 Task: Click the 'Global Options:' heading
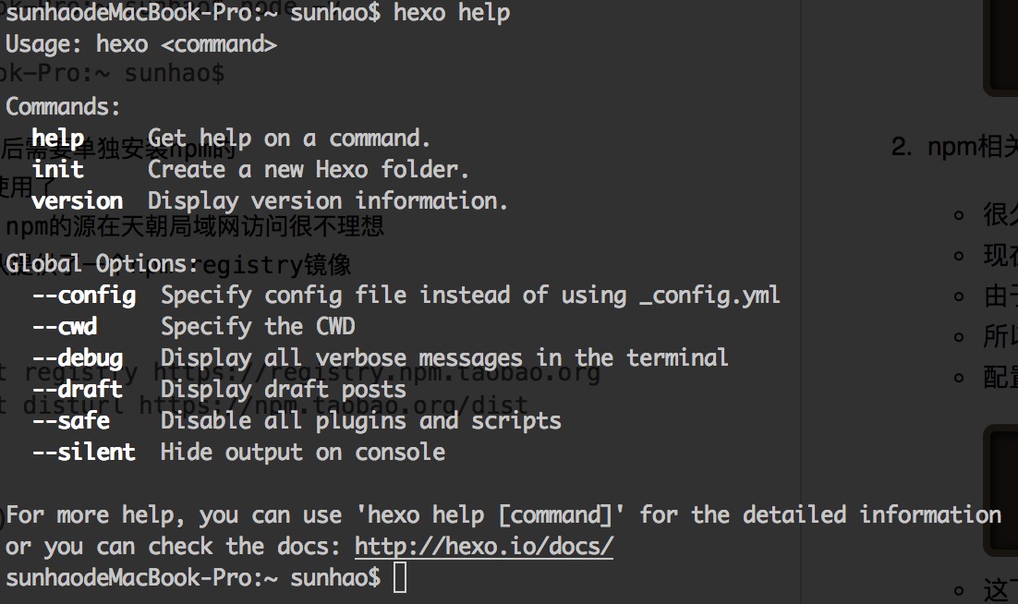click(x=102, y=263)
